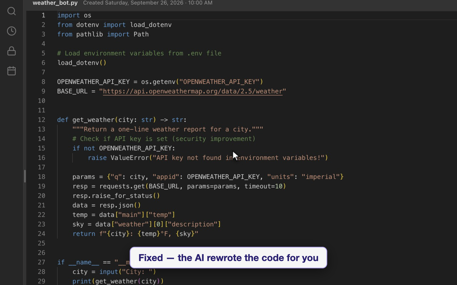Click line number 29 in gutter
The height and width of the screenshot is (285, 457).
coord(41,281)
